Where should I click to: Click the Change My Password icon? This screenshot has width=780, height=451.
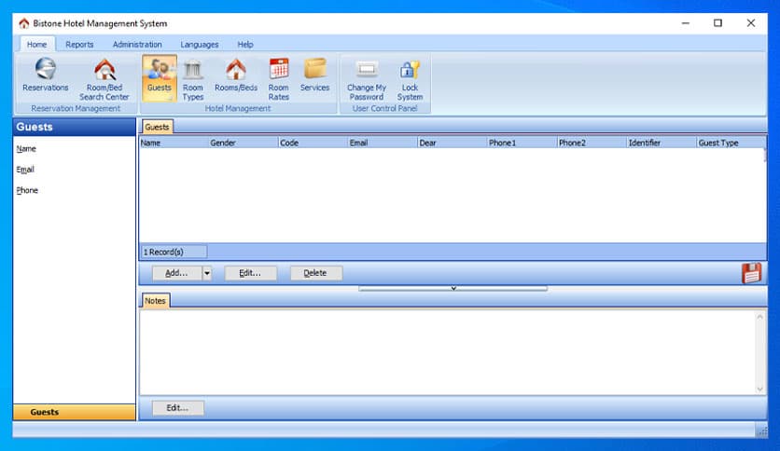point(367,79)
